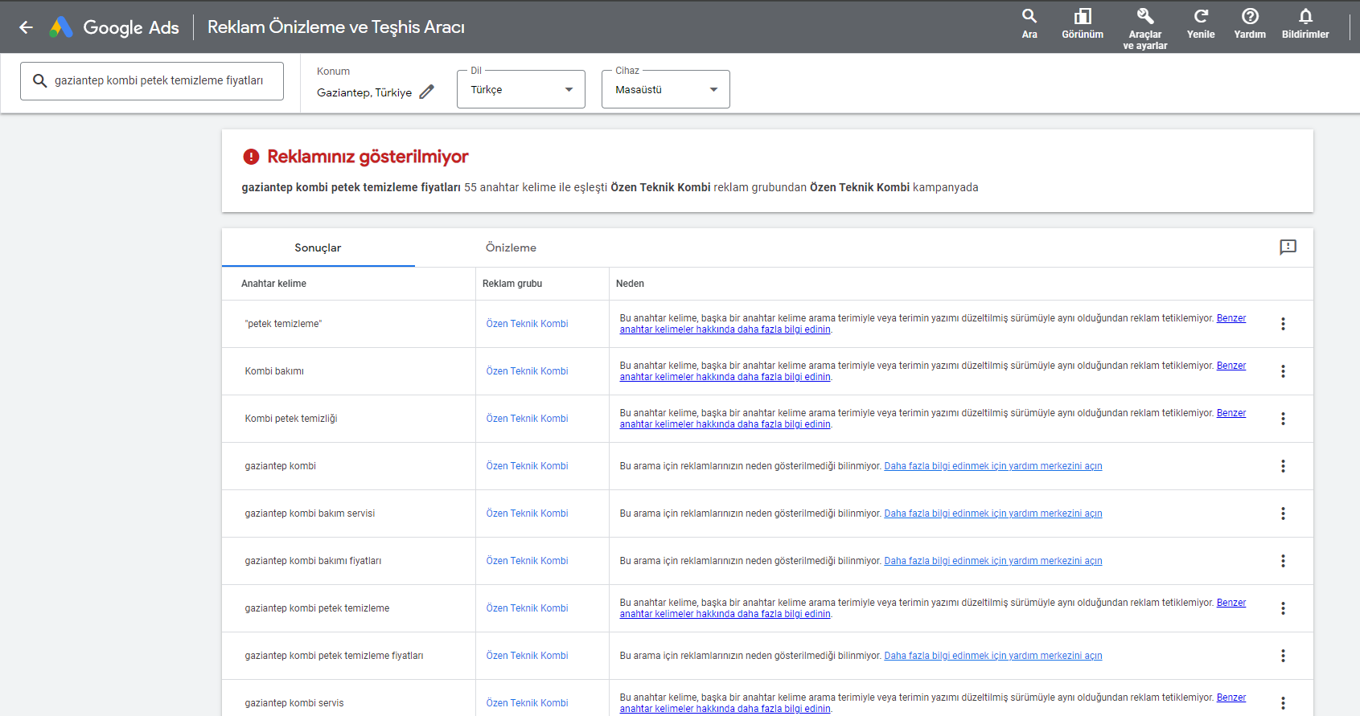1360x716 pixels.
Task: Click the Neden column header
Action: [x=630, y=284]
